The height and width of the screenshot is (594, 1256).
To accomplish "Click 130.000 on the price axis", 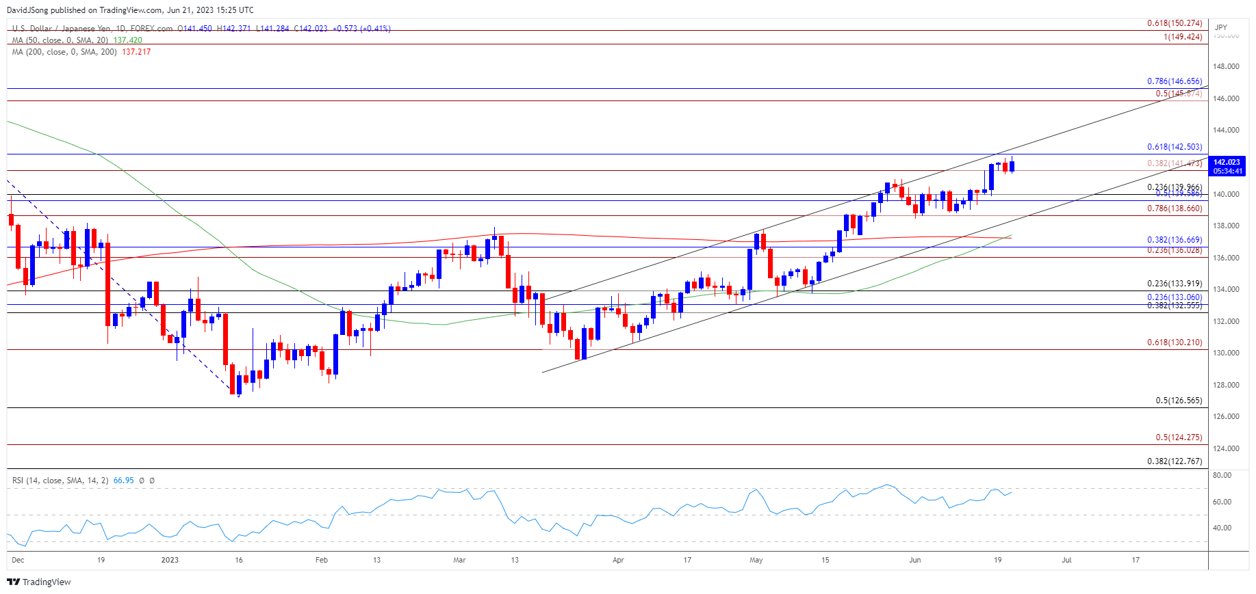I will click(x=1227, y=353).
